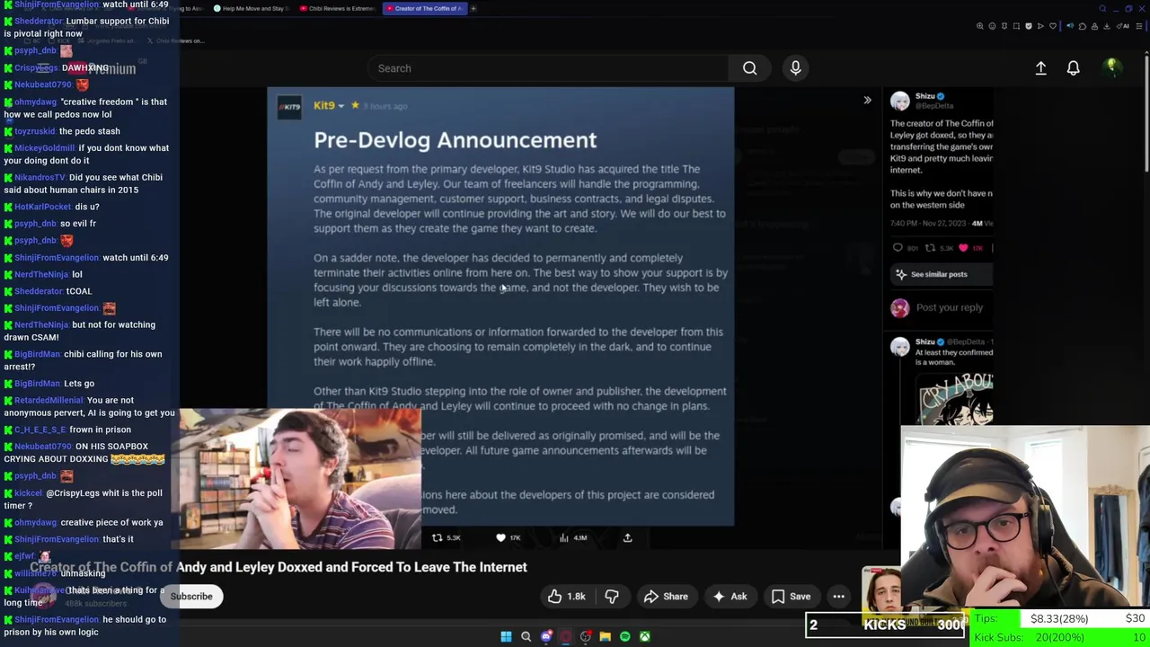Open the ad blocker shield icon
The height and width of the screenshot is (647, 1150).
[1029, 26]
